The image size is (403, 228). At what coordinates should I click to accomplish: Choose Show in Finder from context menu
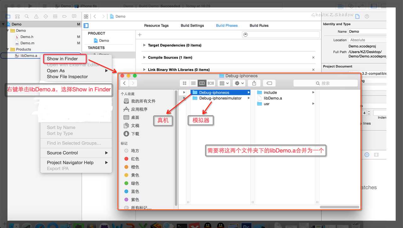(62, 59)
